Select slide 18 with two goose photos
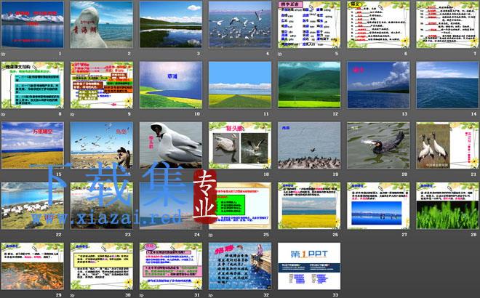This screenshot has height=298, width=480. pos(240,145)
